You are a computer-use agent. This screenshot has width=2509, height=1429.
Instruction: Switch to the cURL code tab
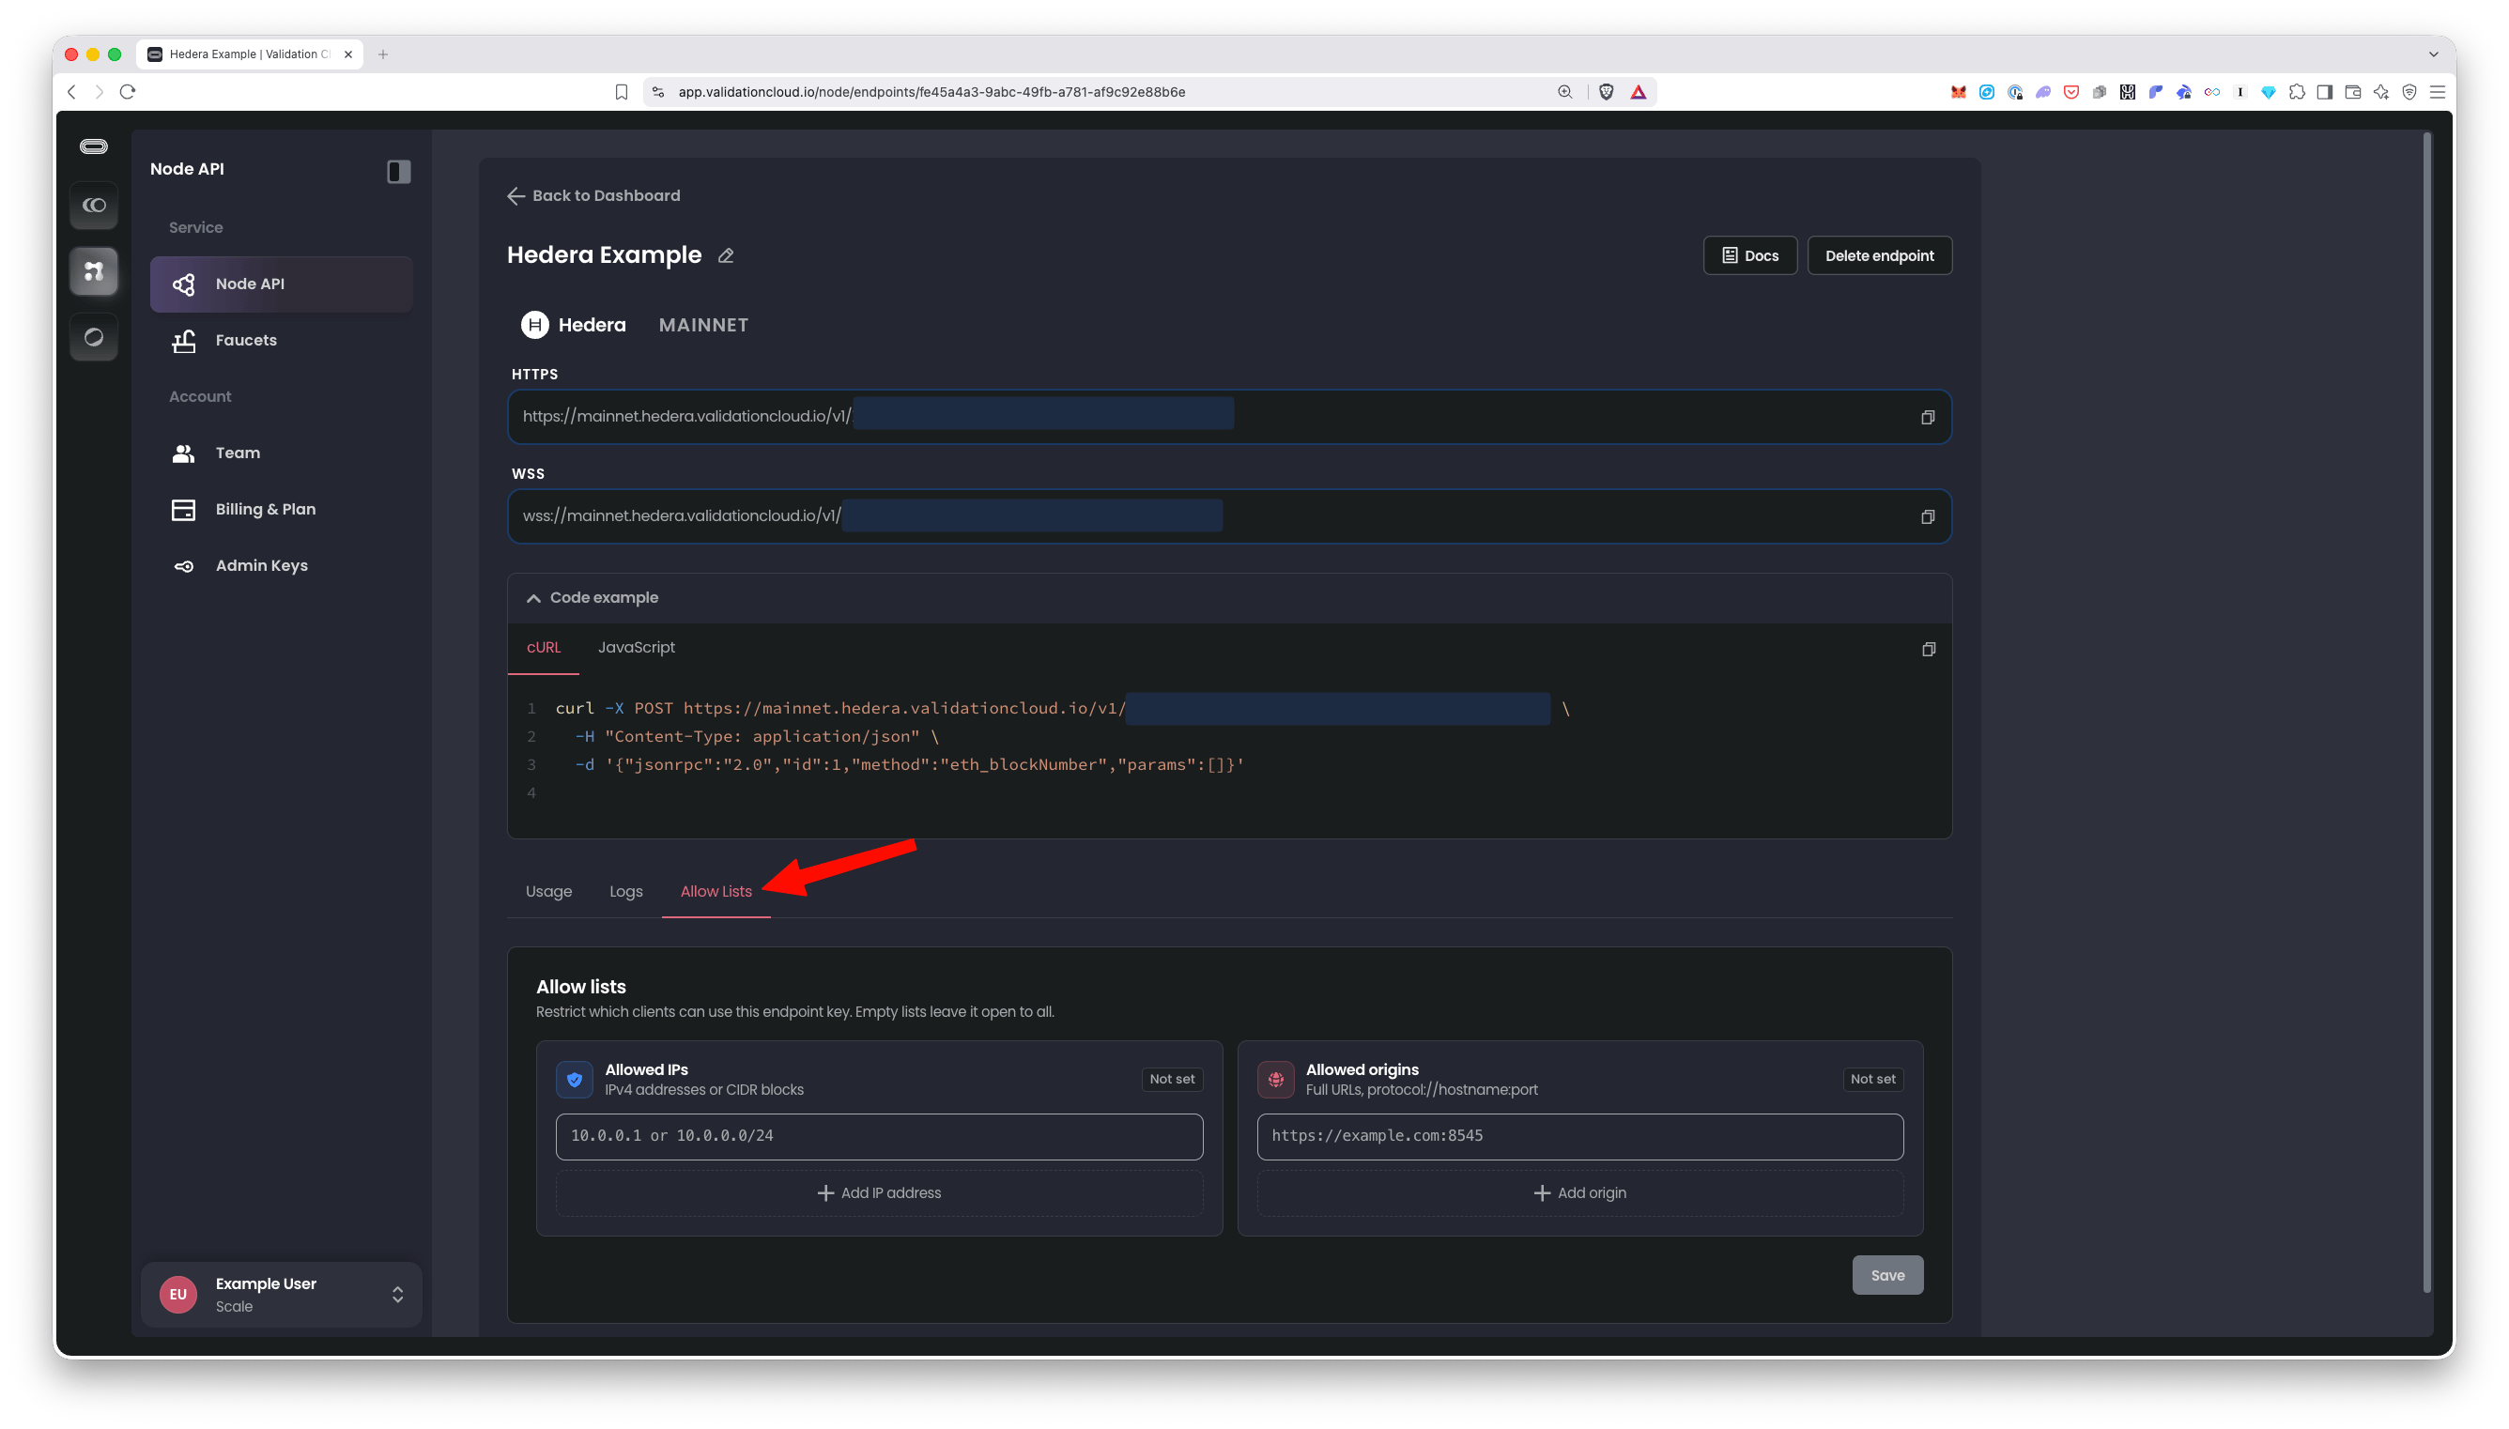544,648
